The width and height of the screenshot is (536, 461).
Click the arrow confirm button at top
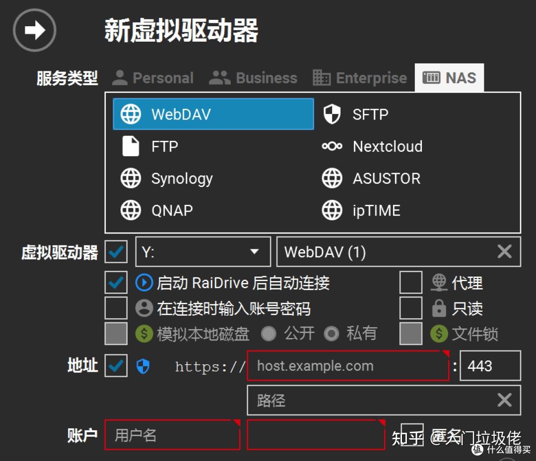click(35, 30)
